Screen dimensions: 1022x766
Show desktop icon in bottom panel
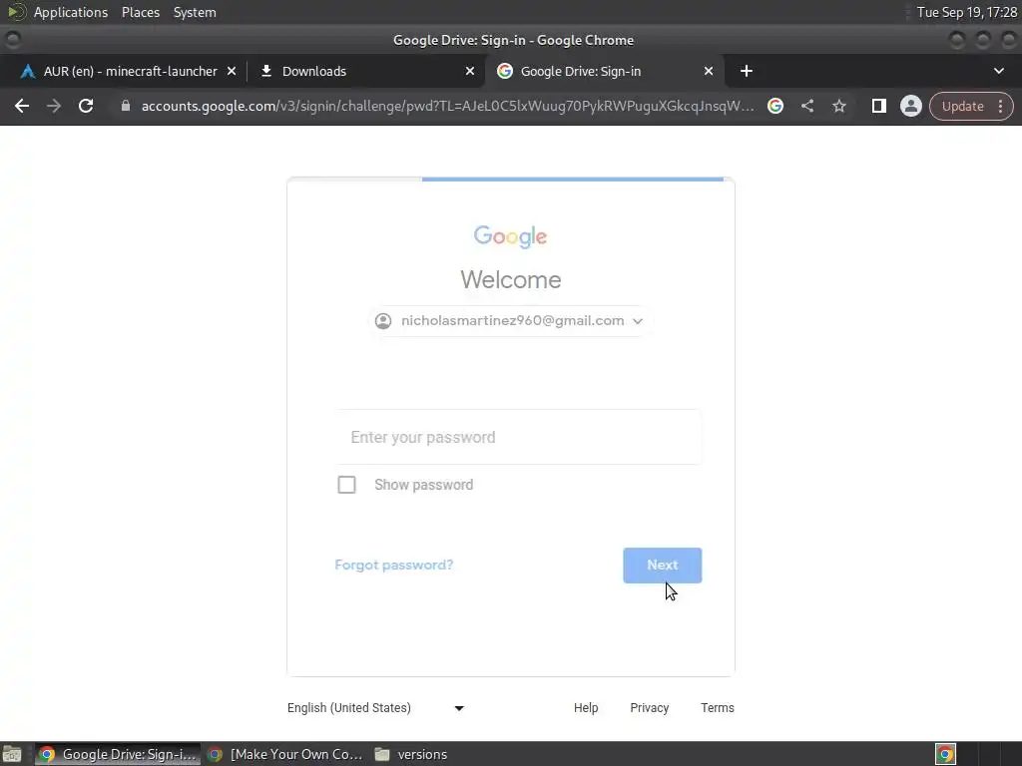[12, 754]
